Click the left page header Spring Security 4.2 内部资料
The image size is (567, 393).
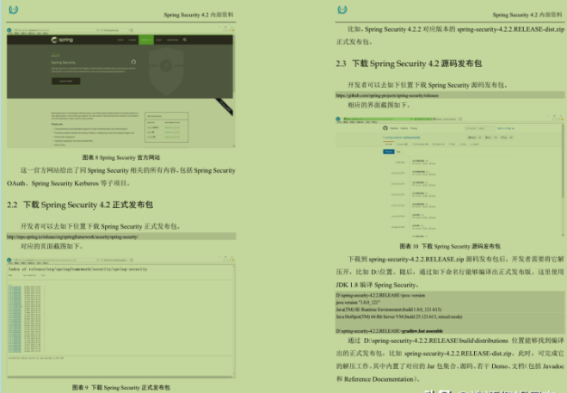(x=199, y=15)
